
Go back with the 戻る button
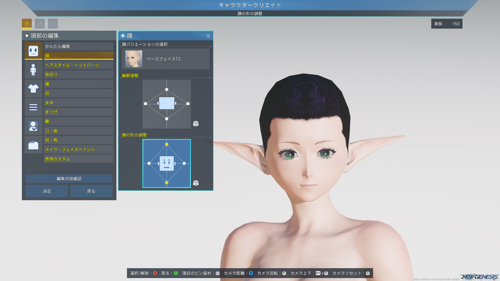tap(91, 191)
